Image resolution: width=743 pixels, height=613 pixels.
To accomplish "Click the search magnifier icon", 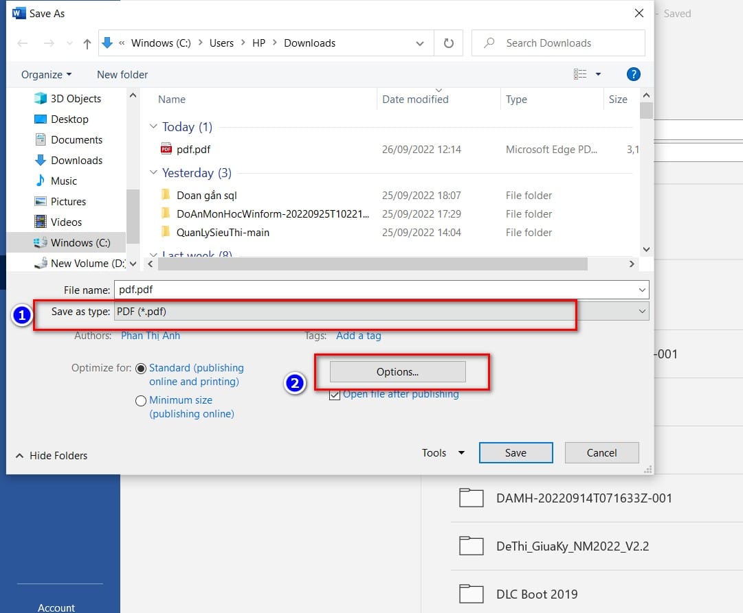I will point(489,43).
